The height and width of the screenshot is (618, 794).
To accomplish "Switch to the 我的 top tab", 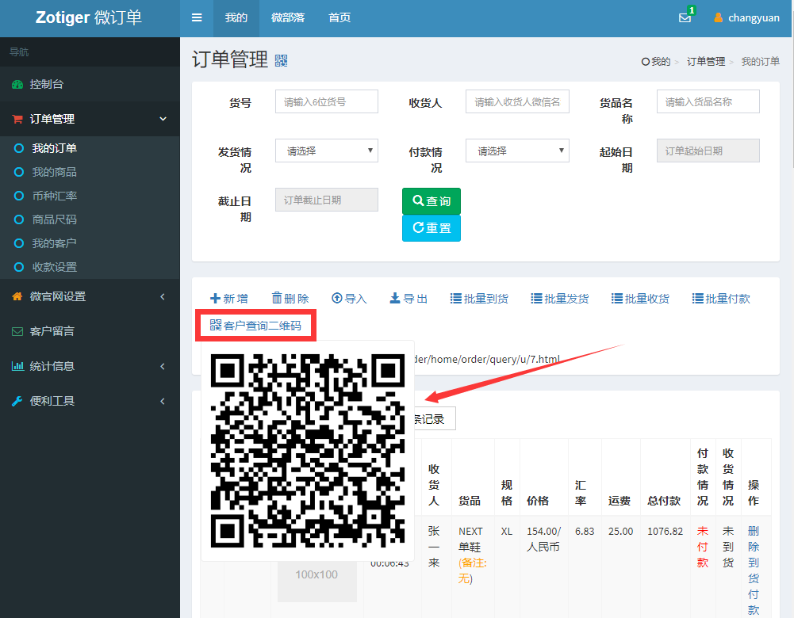I will coord(236,18).
